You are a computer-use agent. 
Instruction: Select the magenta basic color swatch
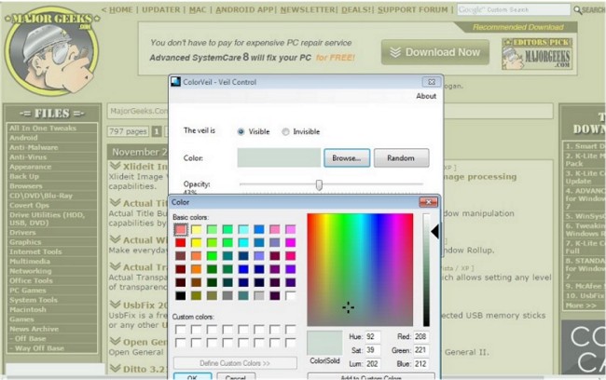[x=290, y=242]
